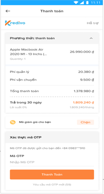Tap the Tổng thanh toán amount

point(84,91)
